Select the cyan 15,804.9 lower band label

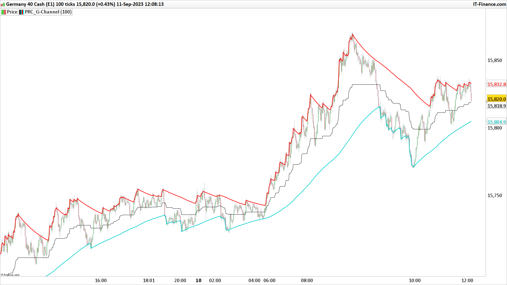[x=496, y=122]
